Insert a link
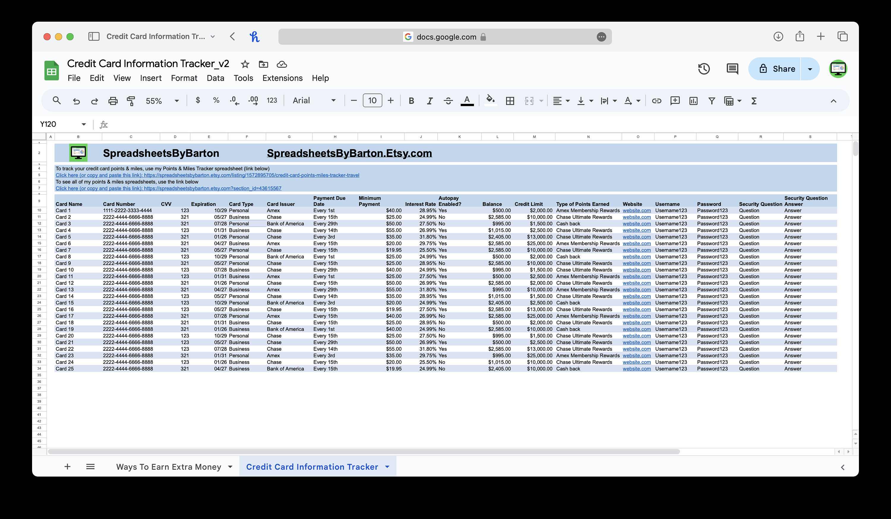The height and width of the screenshot is (519, 891). click(x=657, y=101)
